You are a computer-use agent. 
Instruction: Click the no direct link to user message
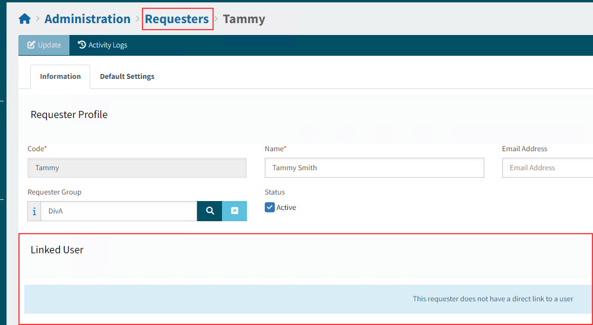(493, 299)
